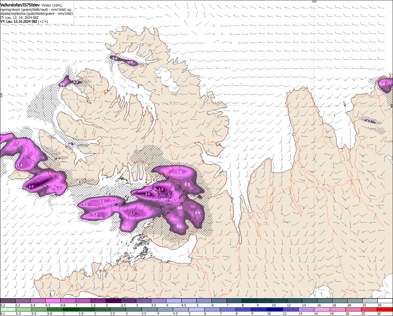Click the 1.7 precipitation value on the map
Viewport: 393px width, 316px height.
click(133, 213)
